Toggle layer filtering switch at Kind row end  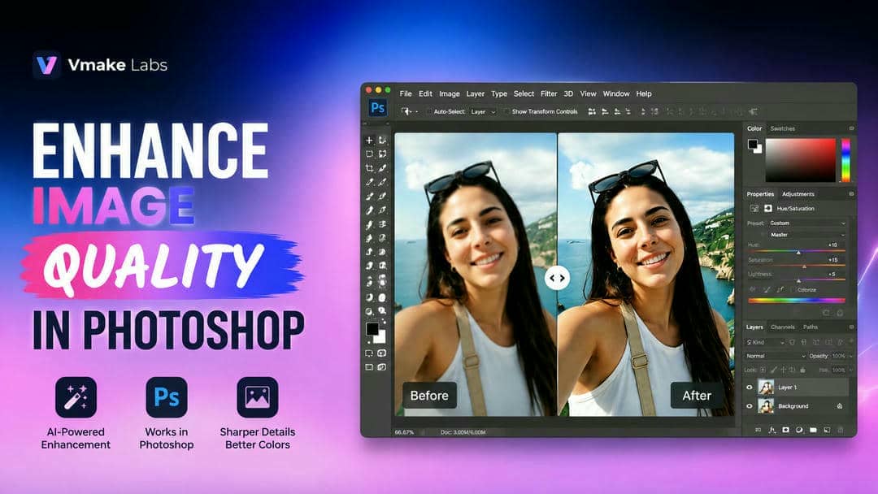click(852, 341)
